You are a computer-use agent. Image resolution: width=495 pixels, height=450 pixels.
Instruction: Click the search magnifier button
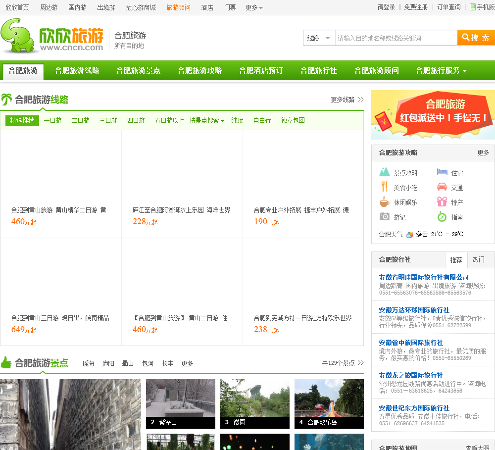pos(476,38)
